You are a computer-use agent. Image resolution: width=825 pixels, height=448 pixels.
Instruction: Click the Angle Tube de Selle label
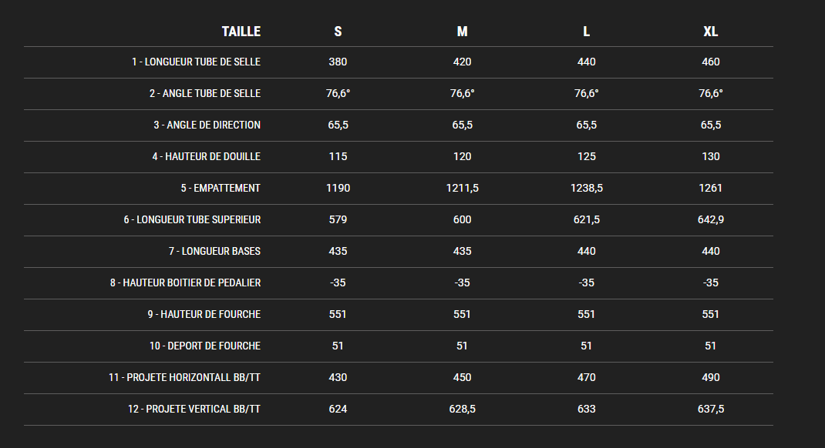tap(205, 93)
